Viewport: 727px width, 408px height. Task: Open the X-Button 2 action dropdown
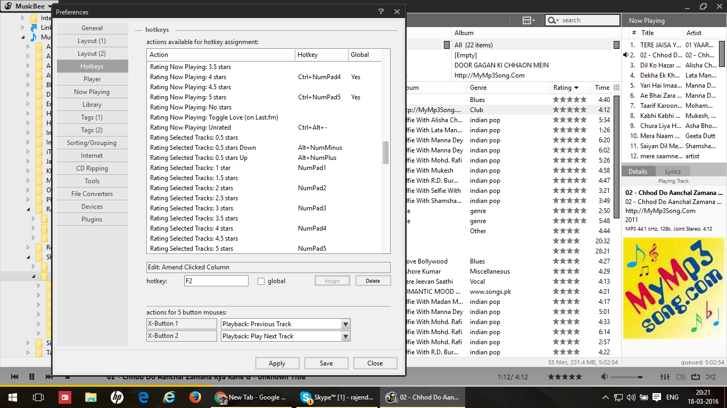tap(346, 336)
